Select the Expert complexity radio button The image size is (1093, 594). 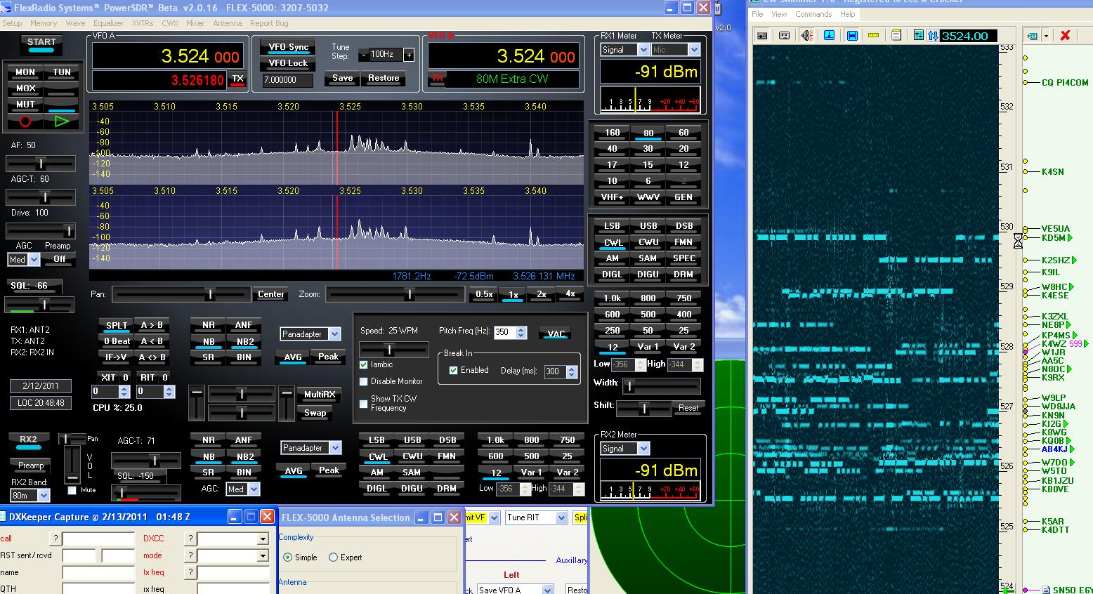[334, 557]
